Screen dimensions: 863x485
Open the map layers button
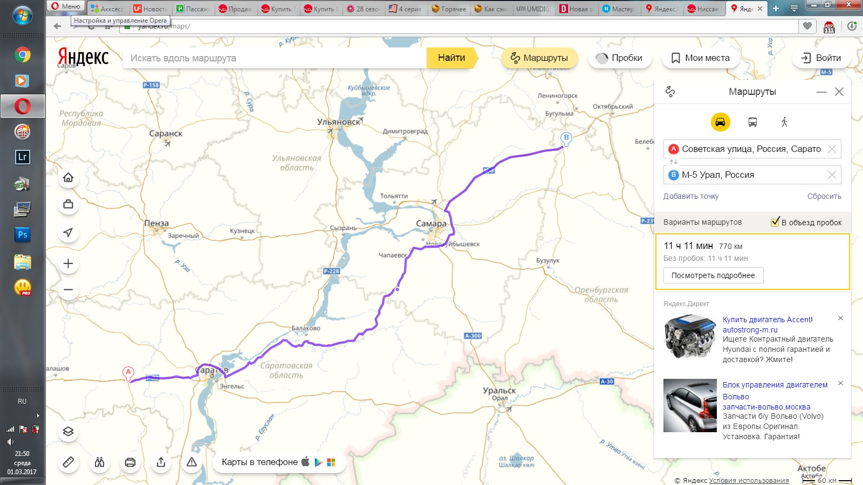(x=69, y=432)
